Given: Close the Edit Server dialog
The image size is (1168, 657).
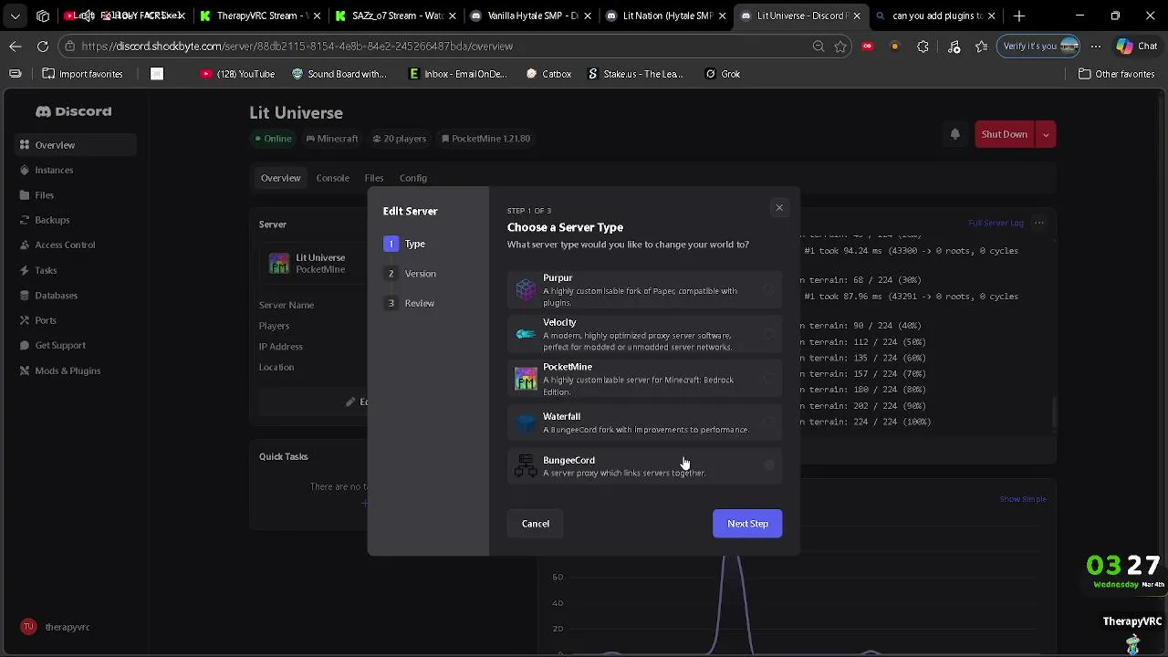Looking at the screenshot, I should (779, 208).
